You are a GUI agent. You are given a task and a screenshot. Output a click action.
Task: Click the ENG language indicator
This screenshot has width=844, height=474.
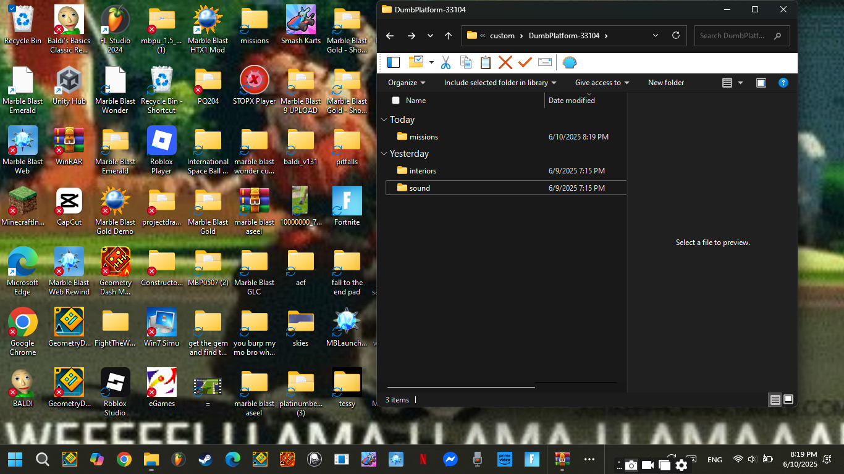[715, 460]
